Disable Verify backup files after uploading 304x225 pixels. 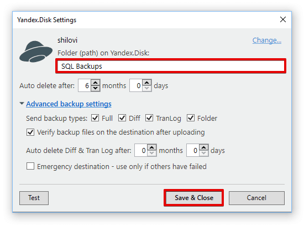tap(30, 132)
